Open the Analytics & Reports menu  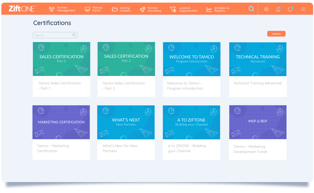(218, 9)
